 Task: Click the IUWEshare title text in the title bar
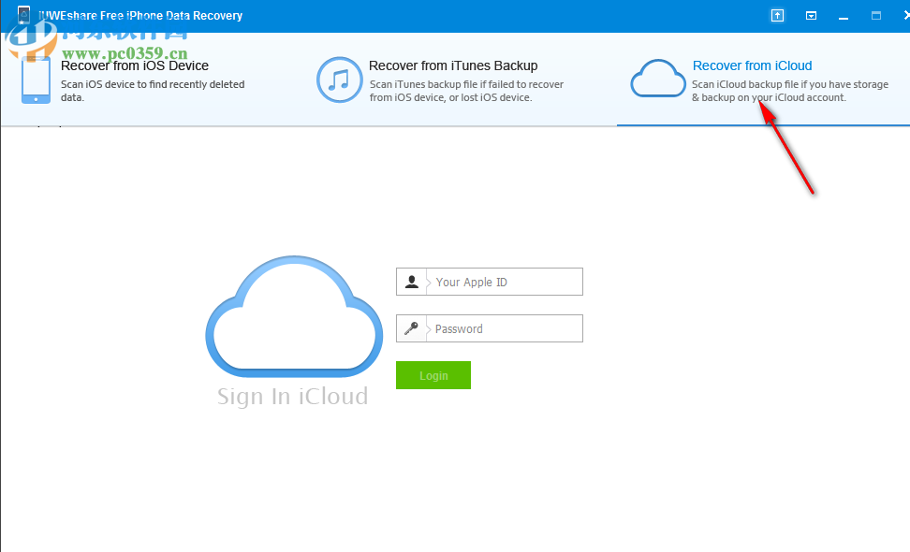(138, 15)
